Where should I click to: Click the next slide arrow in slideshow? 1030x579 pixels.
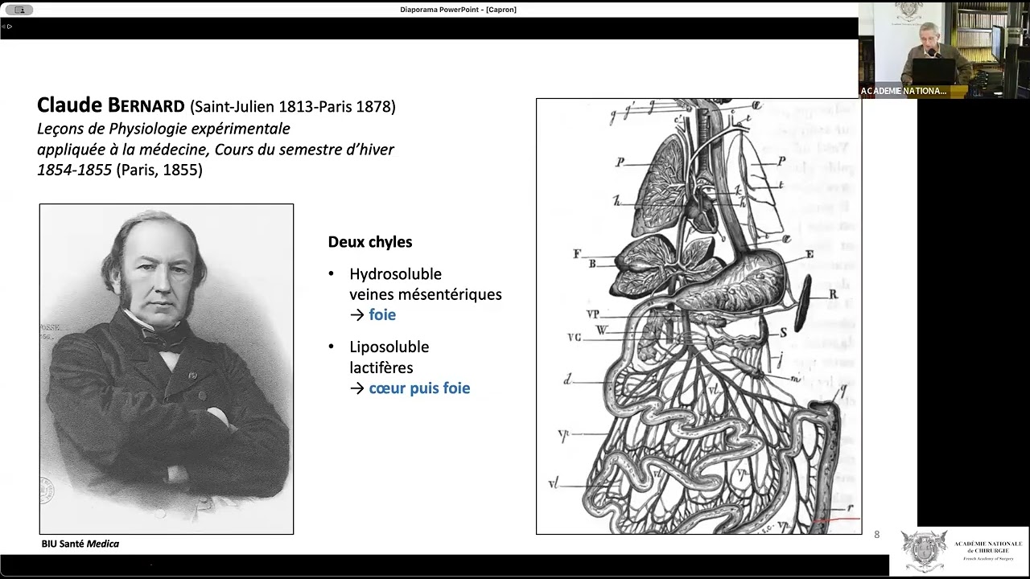(10, 27)
